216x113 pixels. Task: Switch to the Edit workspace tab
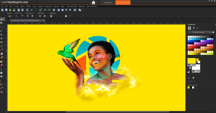click(x=123, y=2)
